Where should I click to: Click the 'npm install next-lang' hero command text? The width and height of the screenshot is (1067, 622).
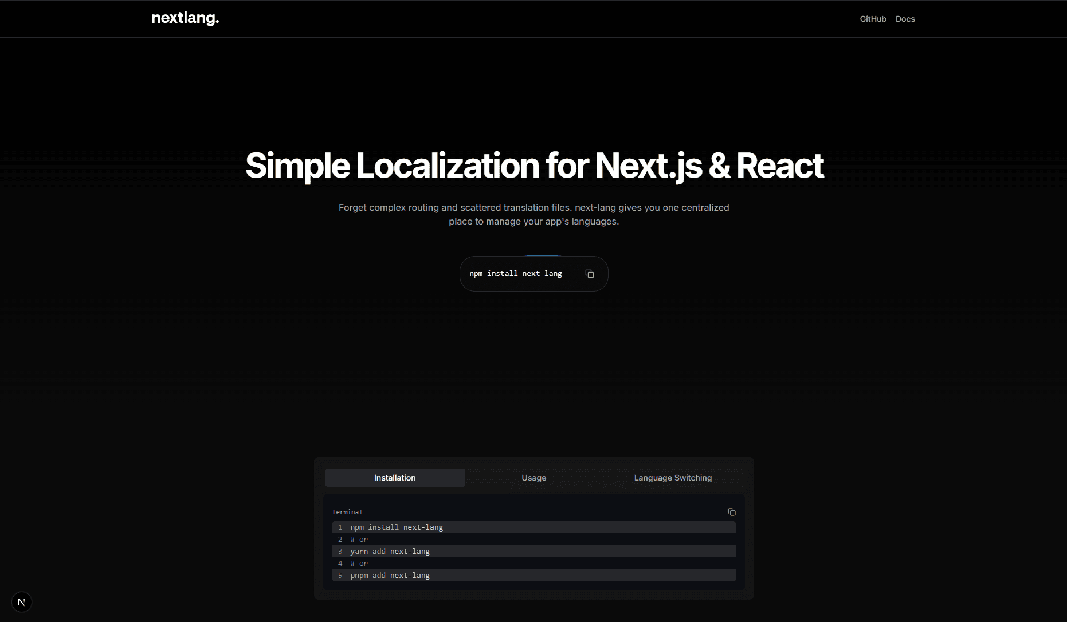pyautogui.click(x=515, y=274)
